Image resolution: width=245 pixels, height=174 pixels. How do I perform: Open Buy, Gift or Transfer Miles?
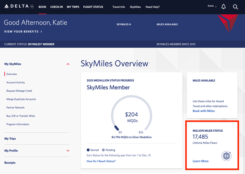coord(20,116)
